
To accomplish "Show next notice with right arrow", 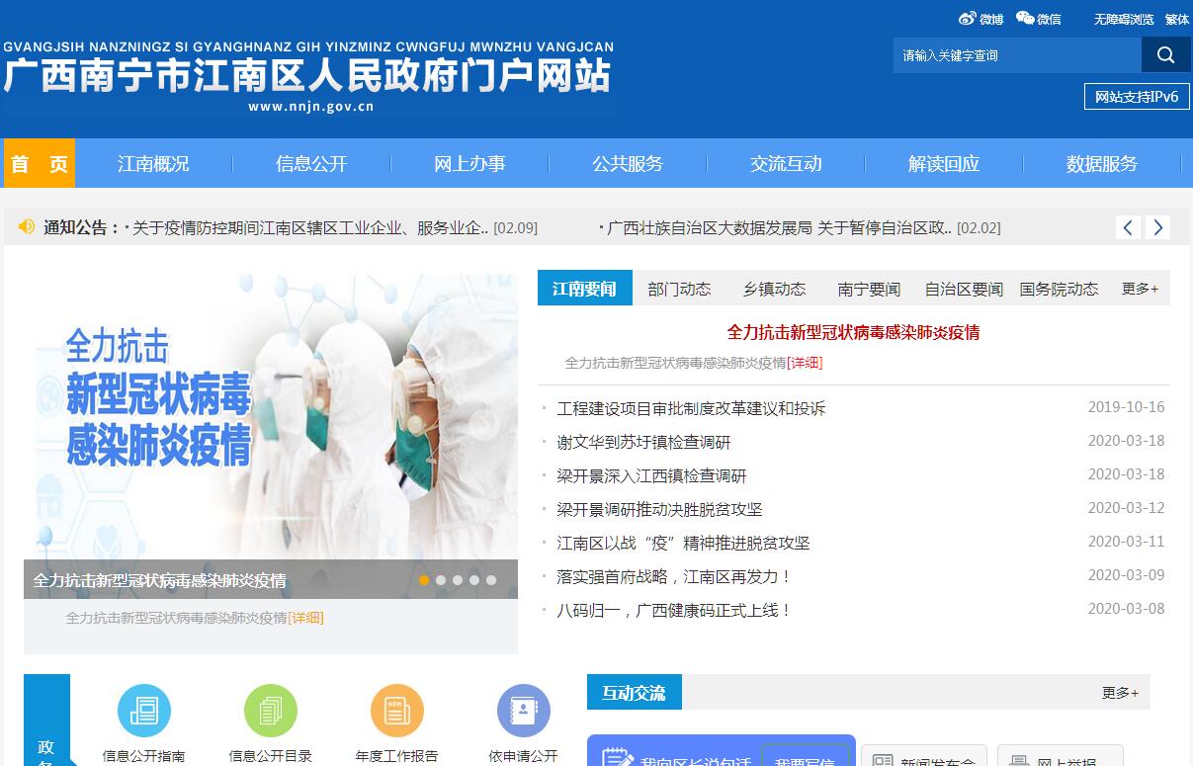I will coord(1157,227).
